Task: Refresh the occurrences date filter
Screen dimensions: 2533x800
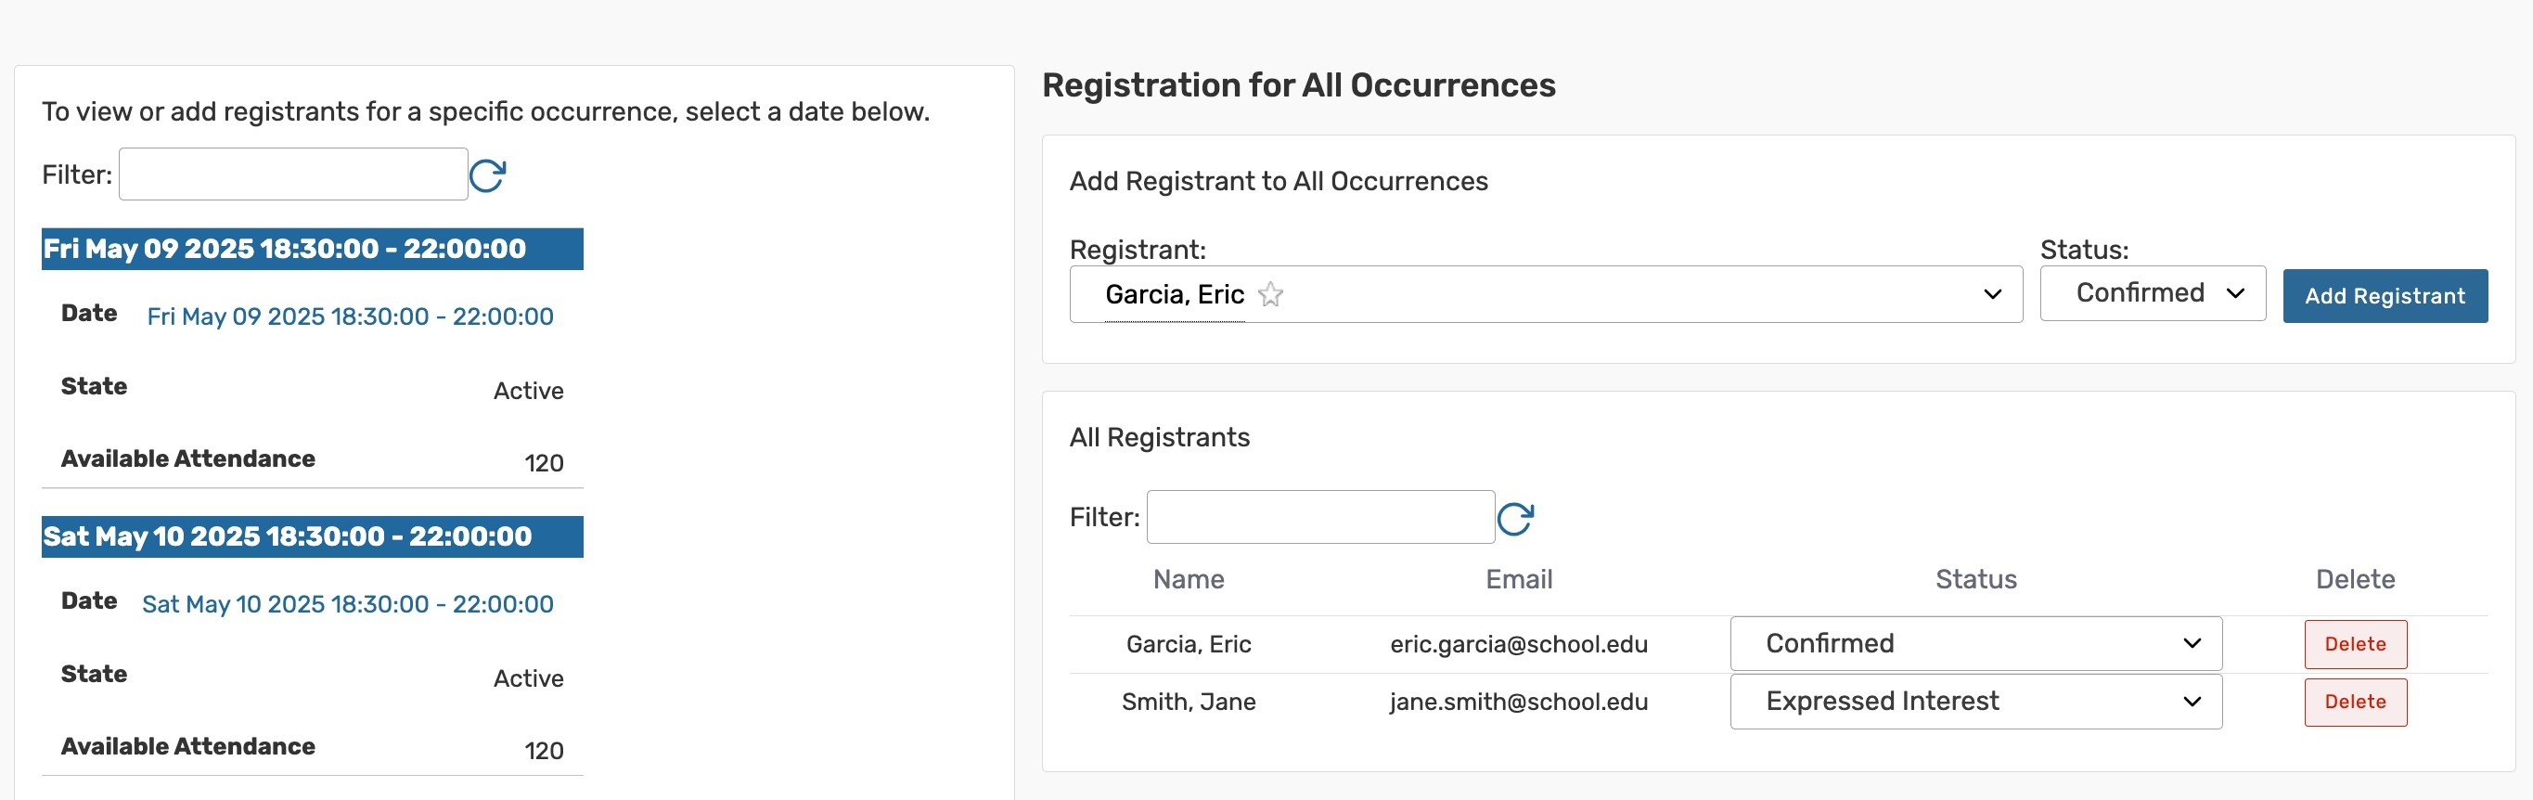Action: (x=487, y=176)
